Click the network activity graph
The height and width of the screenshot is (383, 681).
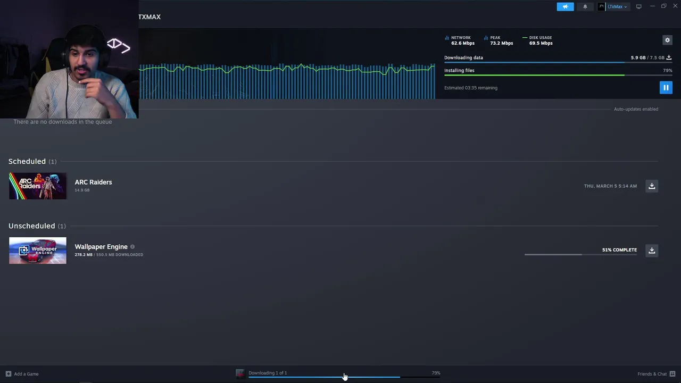pyautogui.click(x=287, y=81)
